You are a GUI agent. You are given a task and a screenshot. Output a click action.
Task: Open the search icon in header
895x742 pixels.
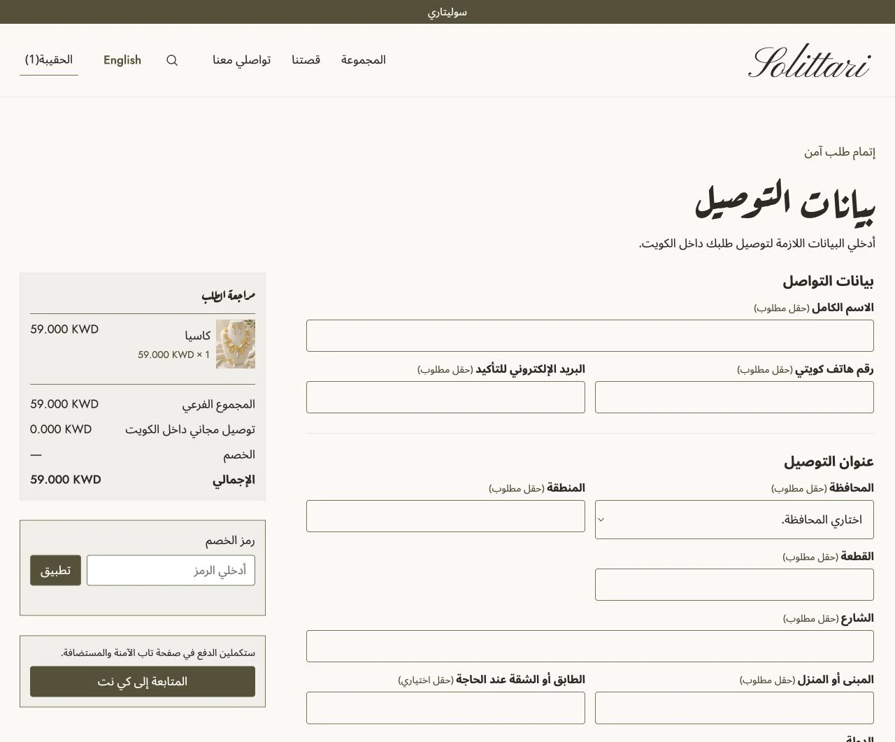(172, 60)
